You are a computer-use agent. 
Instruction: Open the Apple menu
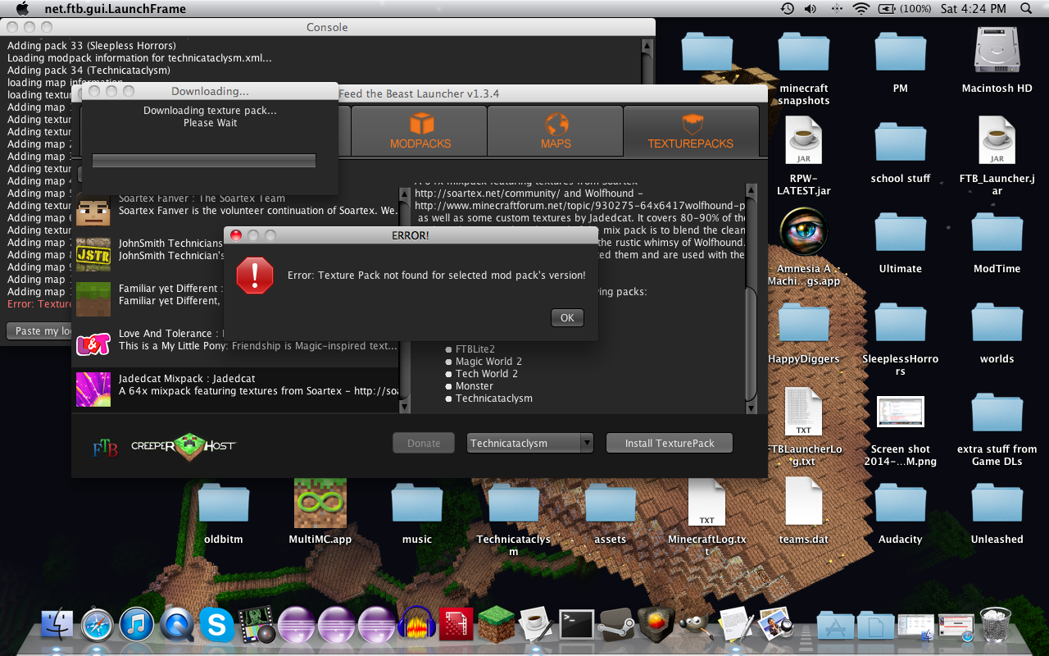22,9
